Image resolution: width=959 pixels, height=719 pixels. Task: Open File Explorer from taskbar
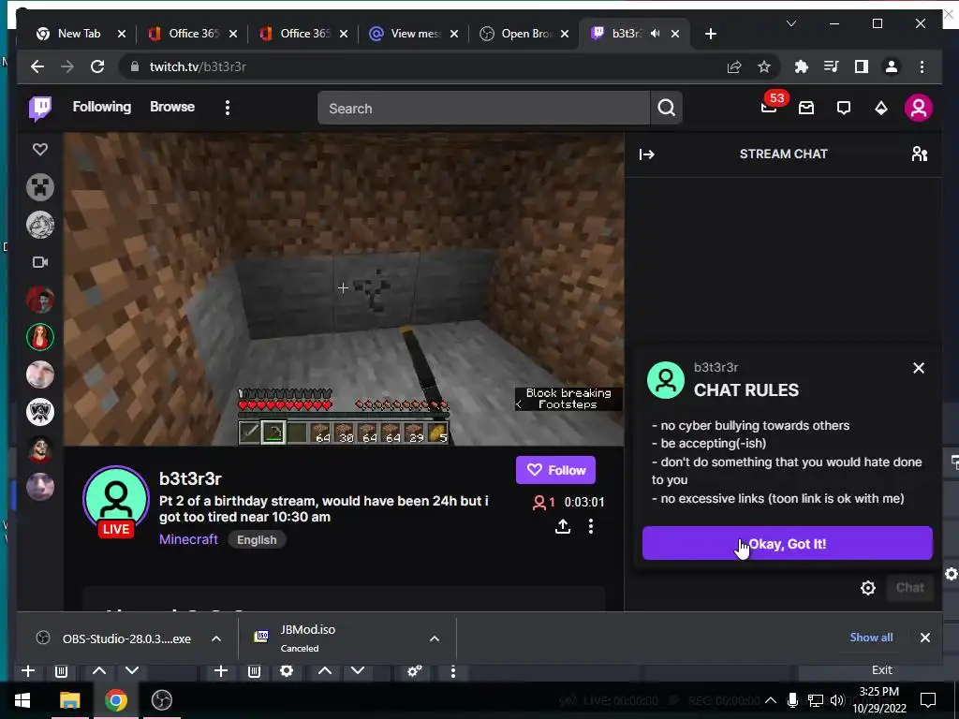(69, 700)
